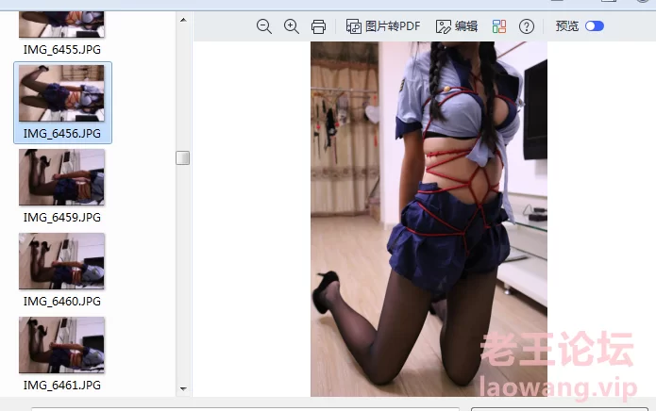
Task: Click the print icon in toolbar
Action: (318, 26)
